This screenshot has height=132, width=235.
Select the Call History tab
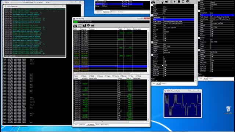tap(90, 125)
